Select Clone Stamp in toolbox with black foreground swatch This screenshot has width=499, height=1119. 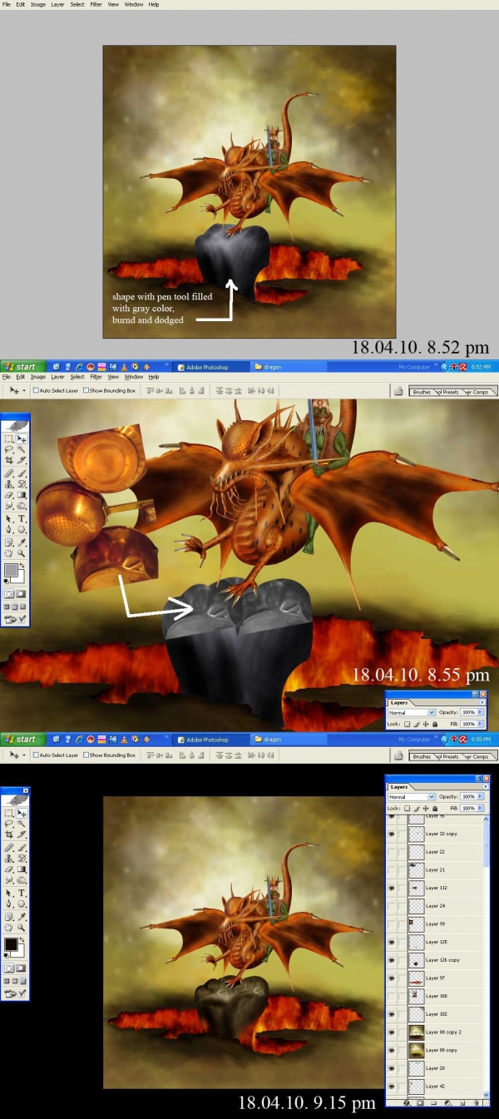tap(8, 859)
